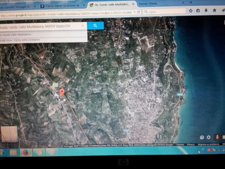Bookmark this page with star icon

point(191,11)
